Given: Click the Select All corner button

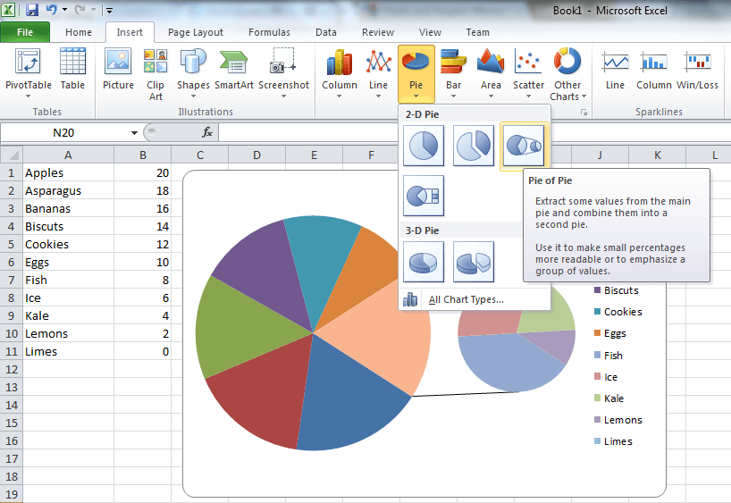Looking at the screenshot, I should click(x=12, y=155).
